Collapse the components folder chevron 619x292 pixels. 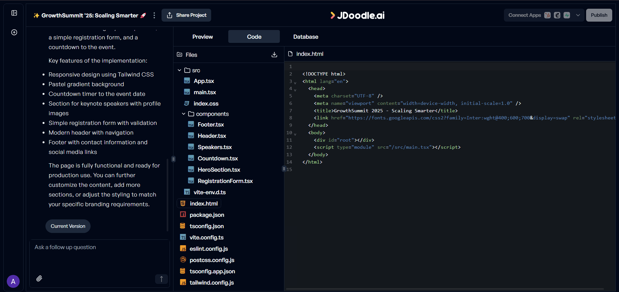pyautogui.click(x=183, y=114)
